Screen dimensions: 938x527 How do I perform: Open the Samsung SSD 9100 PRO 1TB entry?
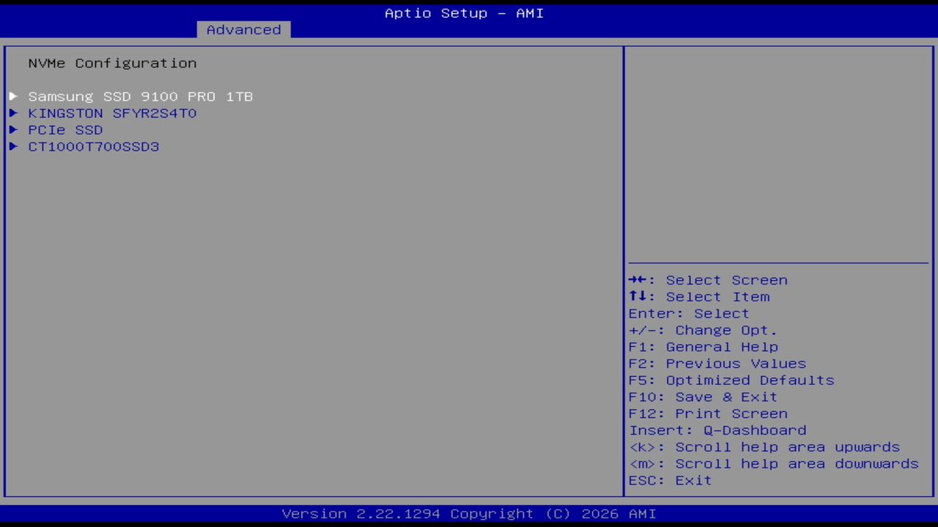[x=140, y=96]
